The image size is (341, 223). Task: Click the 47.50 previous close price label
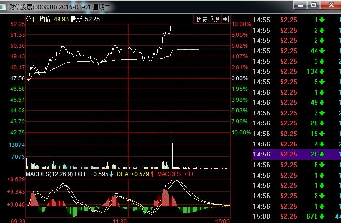coord(17,78)
